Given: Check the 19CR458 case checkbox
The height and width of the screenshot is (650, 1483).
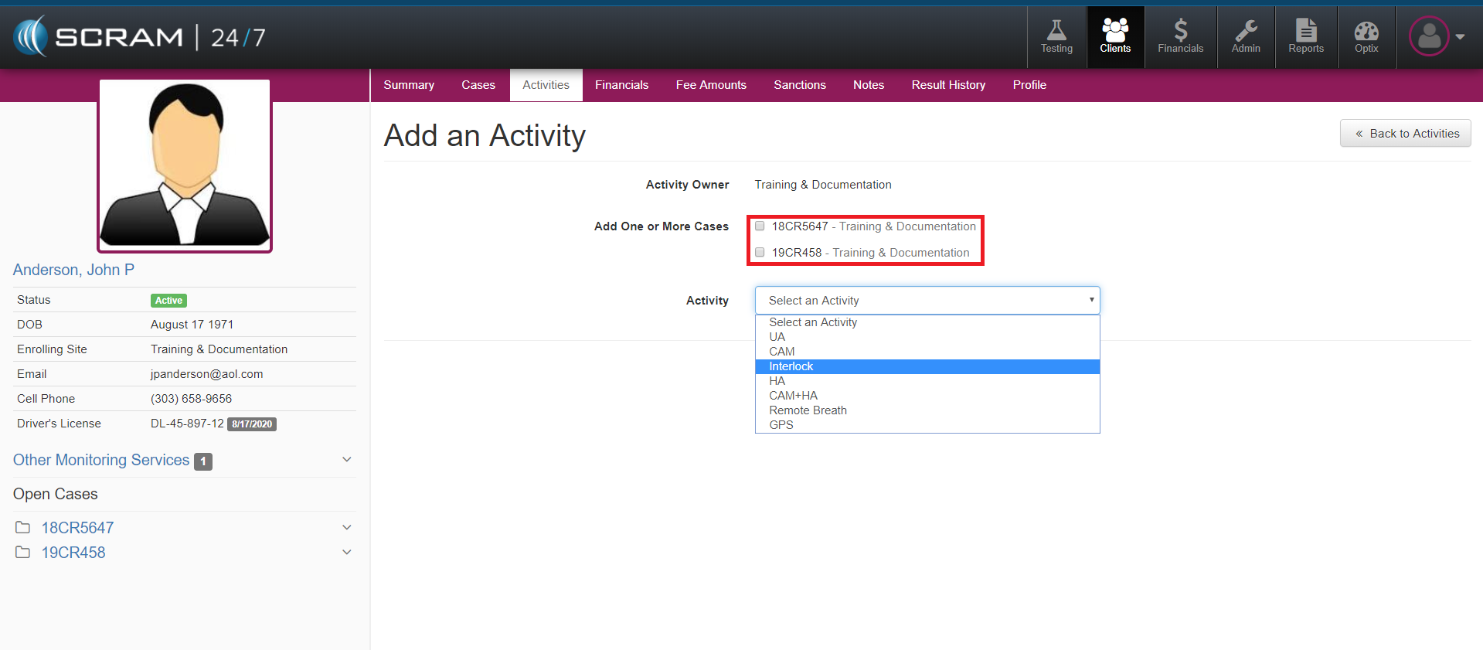Looking at the screenshot, I should click(760, 253).
